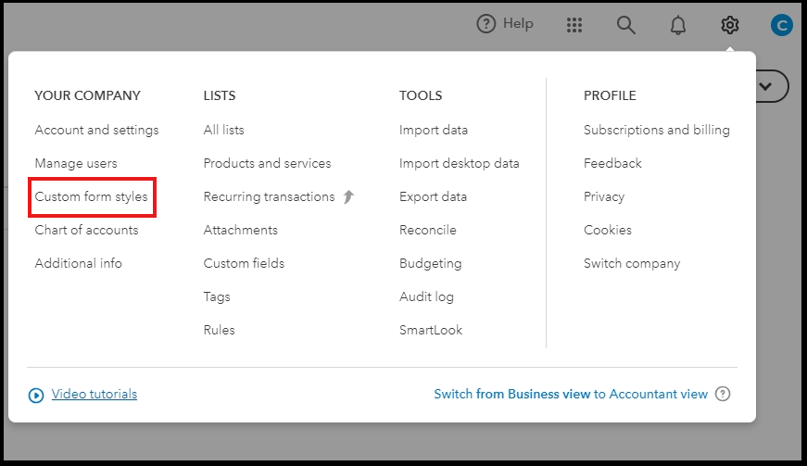Open the Audit log
Viewport: 807px width, 466px height.
point(426,296)
